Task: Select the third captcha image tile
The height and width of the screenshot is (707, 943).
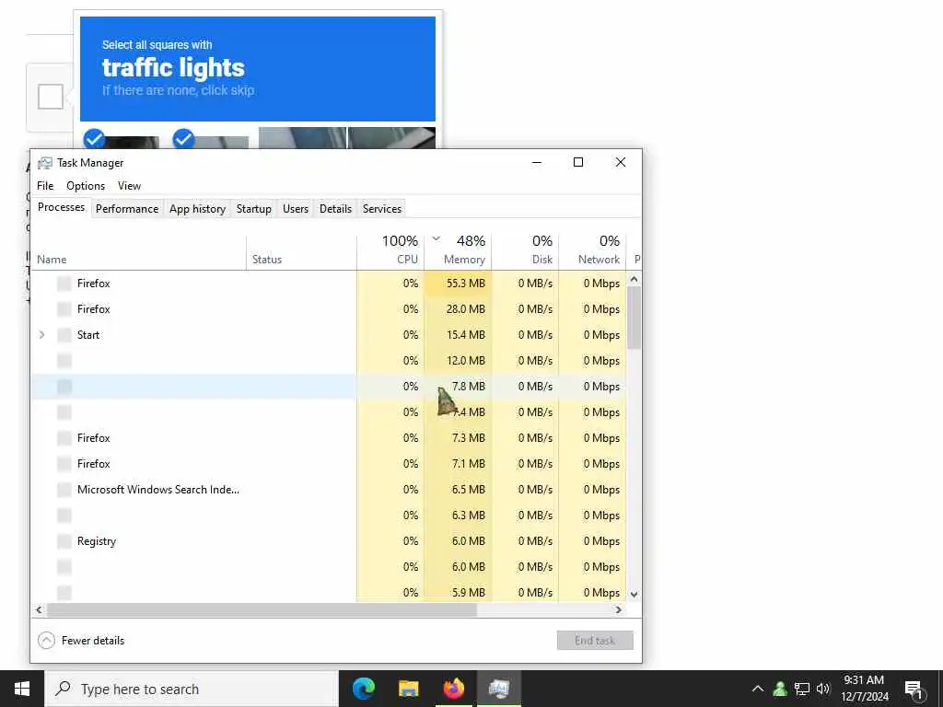Action: [302, 138]
